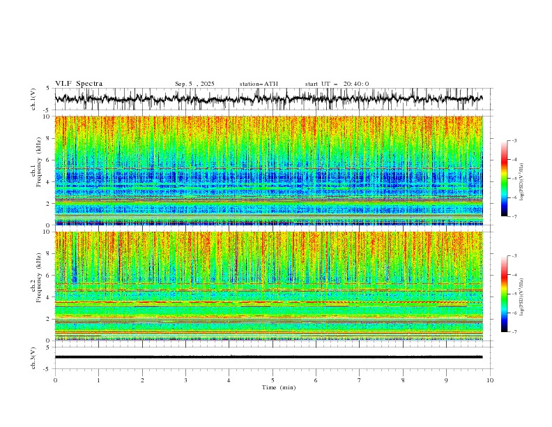This screenshot has height=427, width=552.
Task: Click time axis tick label "2"
Action: [142, 380]
